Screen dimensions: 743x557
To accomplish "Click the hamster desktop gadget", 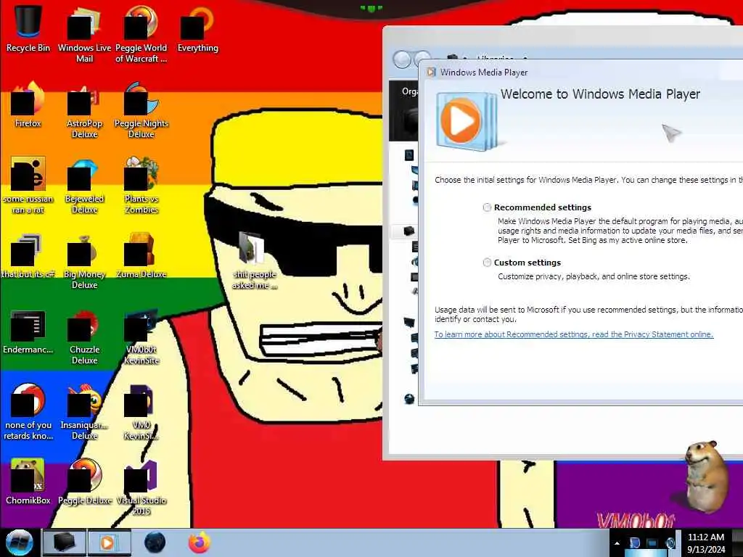I will (707, 476).
